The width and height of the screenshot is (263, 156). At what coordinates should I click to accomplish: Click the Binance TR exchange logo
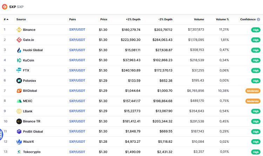tap(19, 121)
